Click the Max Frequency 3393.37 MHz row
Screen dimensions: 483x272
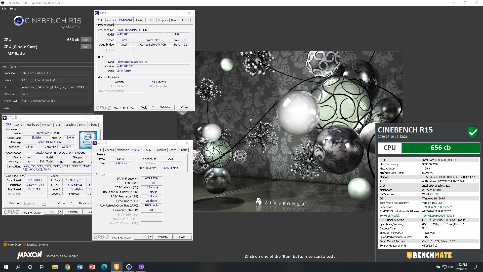[429, 164]
